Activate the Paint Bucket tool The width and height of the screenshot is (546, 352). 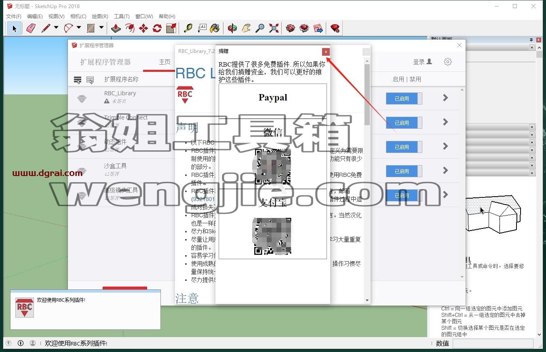coord(215,28)
